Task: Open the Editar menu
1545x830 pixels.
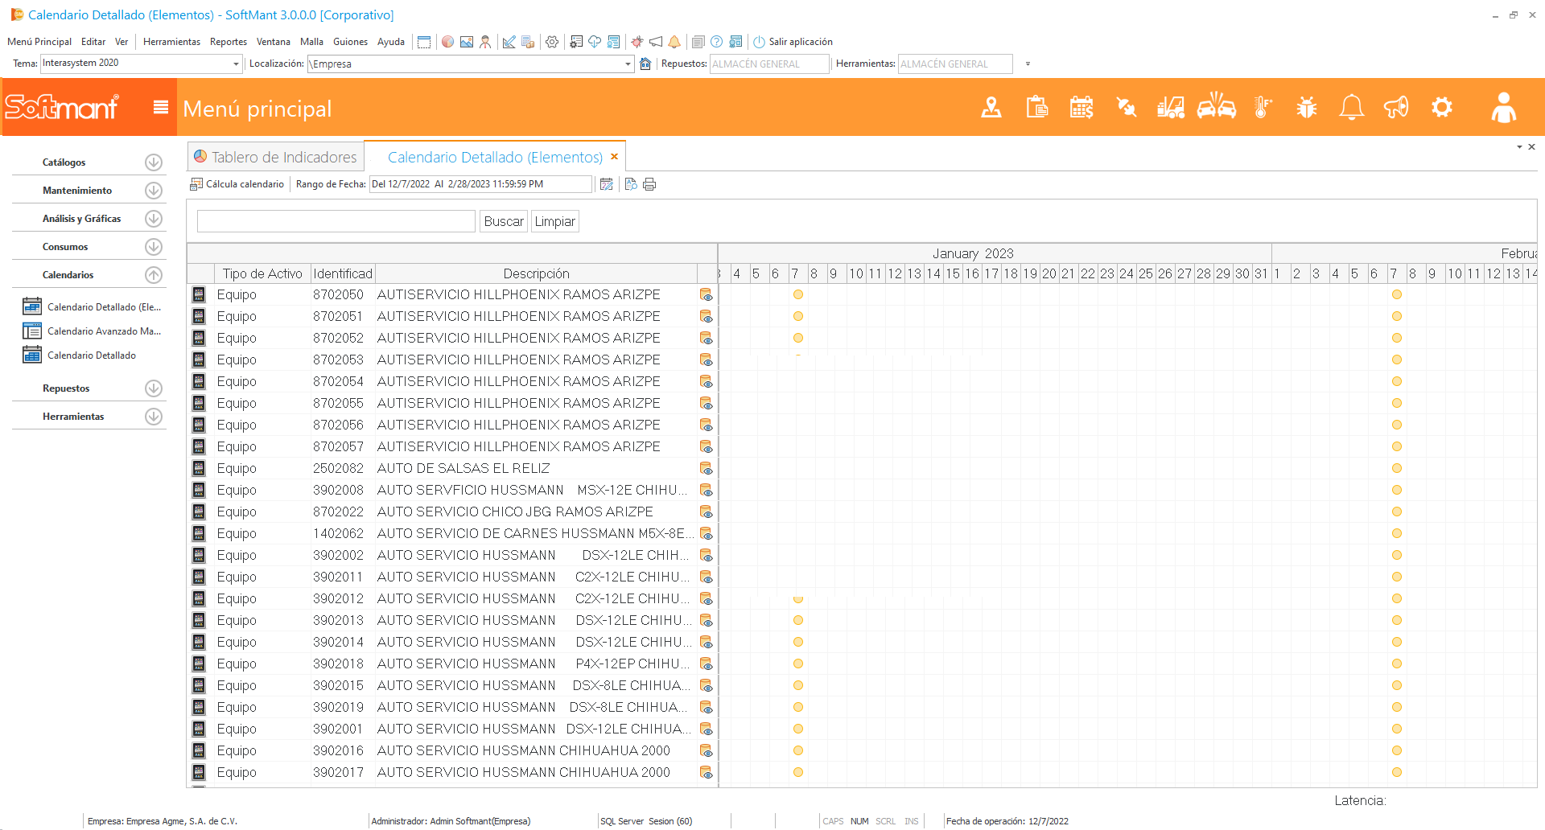Action: [x=93, y=42]
